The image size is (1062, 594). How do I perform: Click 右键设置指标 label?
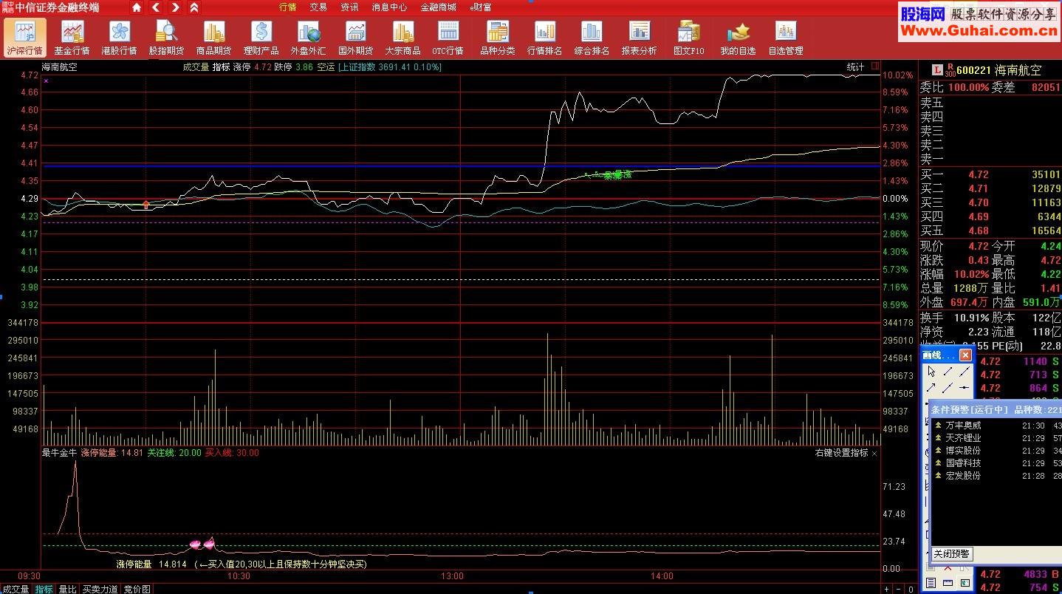point(841,453)
